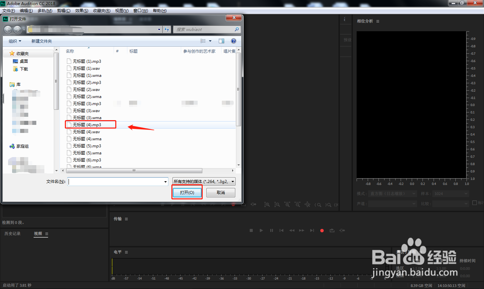Click the magnifier icon in the search box
This screenshot has height=289, width=484.
click(237, 30)
